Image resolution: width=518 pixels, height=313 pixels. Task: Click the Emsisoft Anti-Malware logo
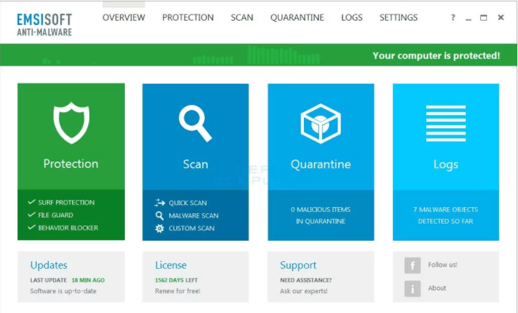(x=44, y=24)
